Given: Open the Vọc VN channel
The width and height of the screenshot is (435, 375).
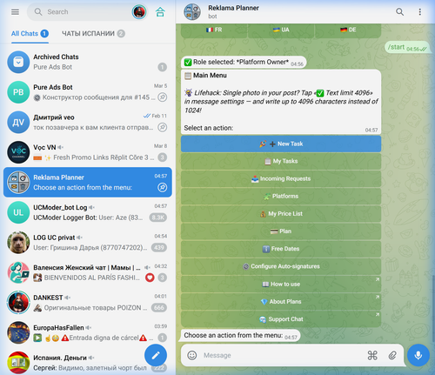Looking at the screenshot, I should click(87, 152).
